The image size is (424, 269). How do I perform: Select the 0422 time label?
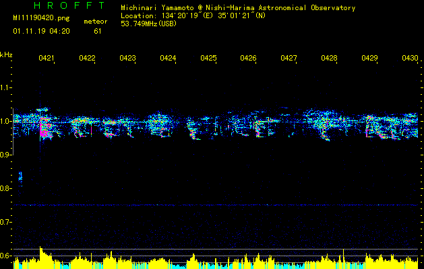pos(87,59)
